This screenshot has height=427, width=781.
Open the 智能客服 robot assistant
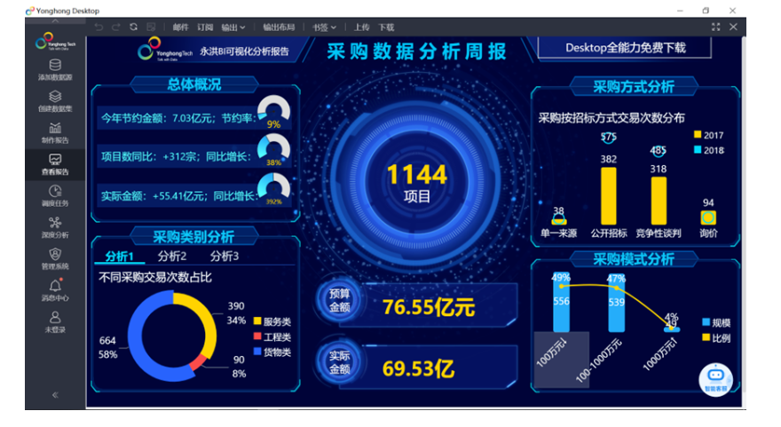click(714, 376)
